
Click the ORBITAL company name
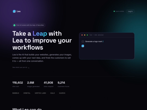(27, 93)
